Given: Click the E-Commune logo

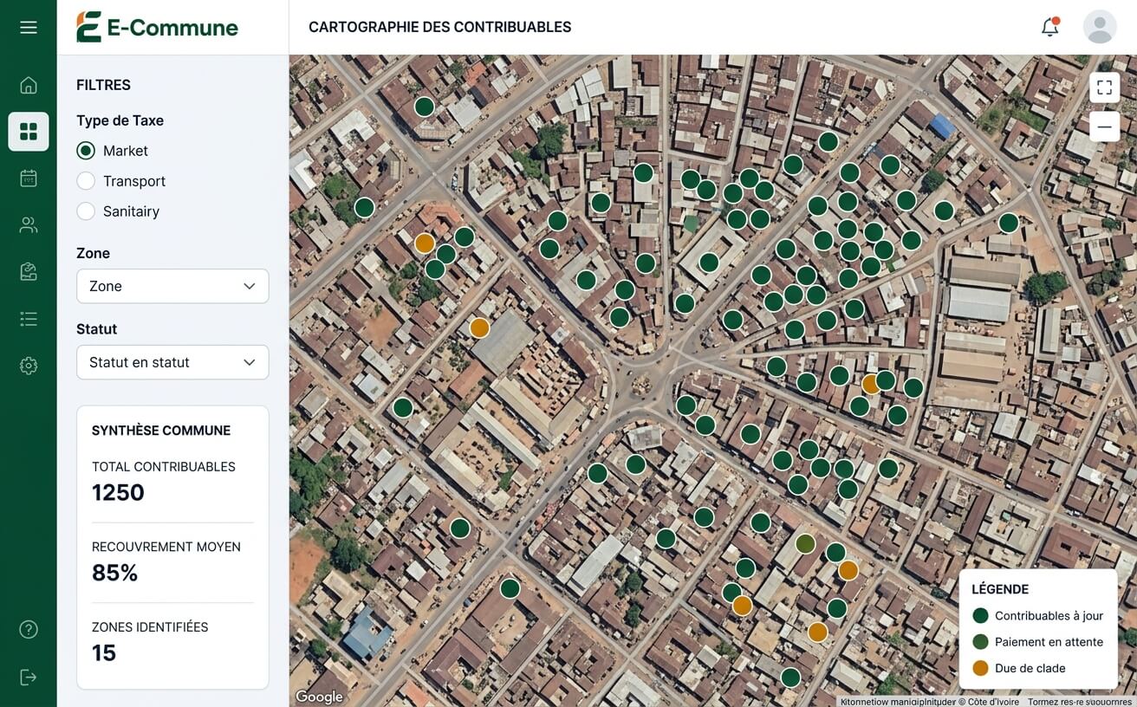Looking at the screenshot, I should [157, 27].
